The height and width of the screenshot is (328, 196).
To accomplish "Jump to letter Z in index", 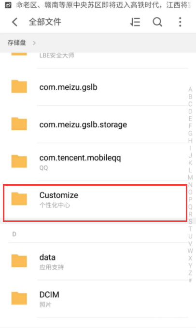I will point(190,273).
